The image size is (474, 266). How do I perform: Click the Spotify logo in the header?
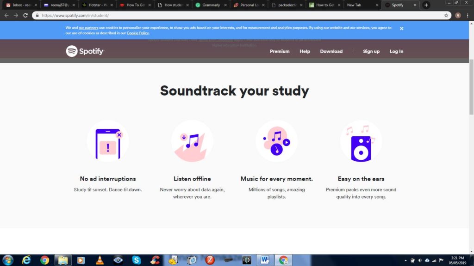coord(85,51)
